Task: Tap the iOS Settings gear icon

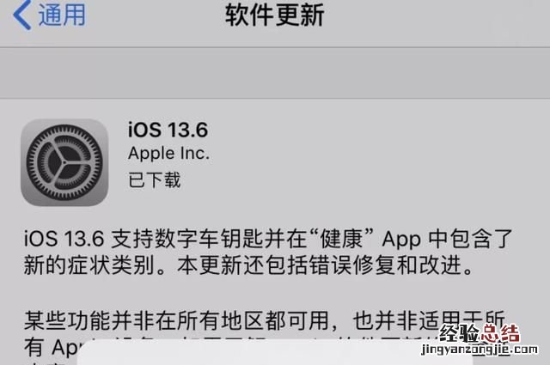Action: pyautogui.click(x=64, y=162)
